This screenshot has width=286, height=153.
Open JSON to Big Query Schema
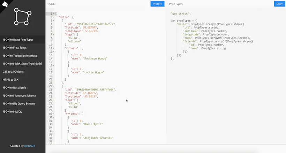19,104
